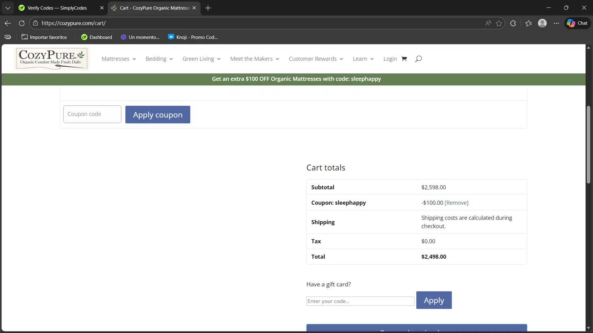Select the -$100.00 coupon discount
The width and height of the screenshot is (593, 333).
[432, 203]
